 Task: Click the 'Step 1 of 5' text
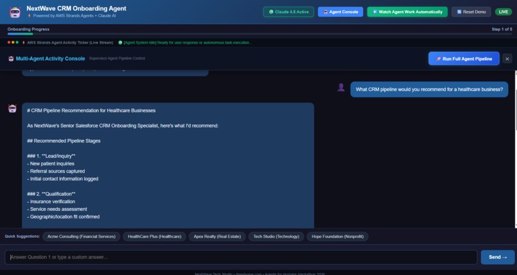tap(502, 29)
